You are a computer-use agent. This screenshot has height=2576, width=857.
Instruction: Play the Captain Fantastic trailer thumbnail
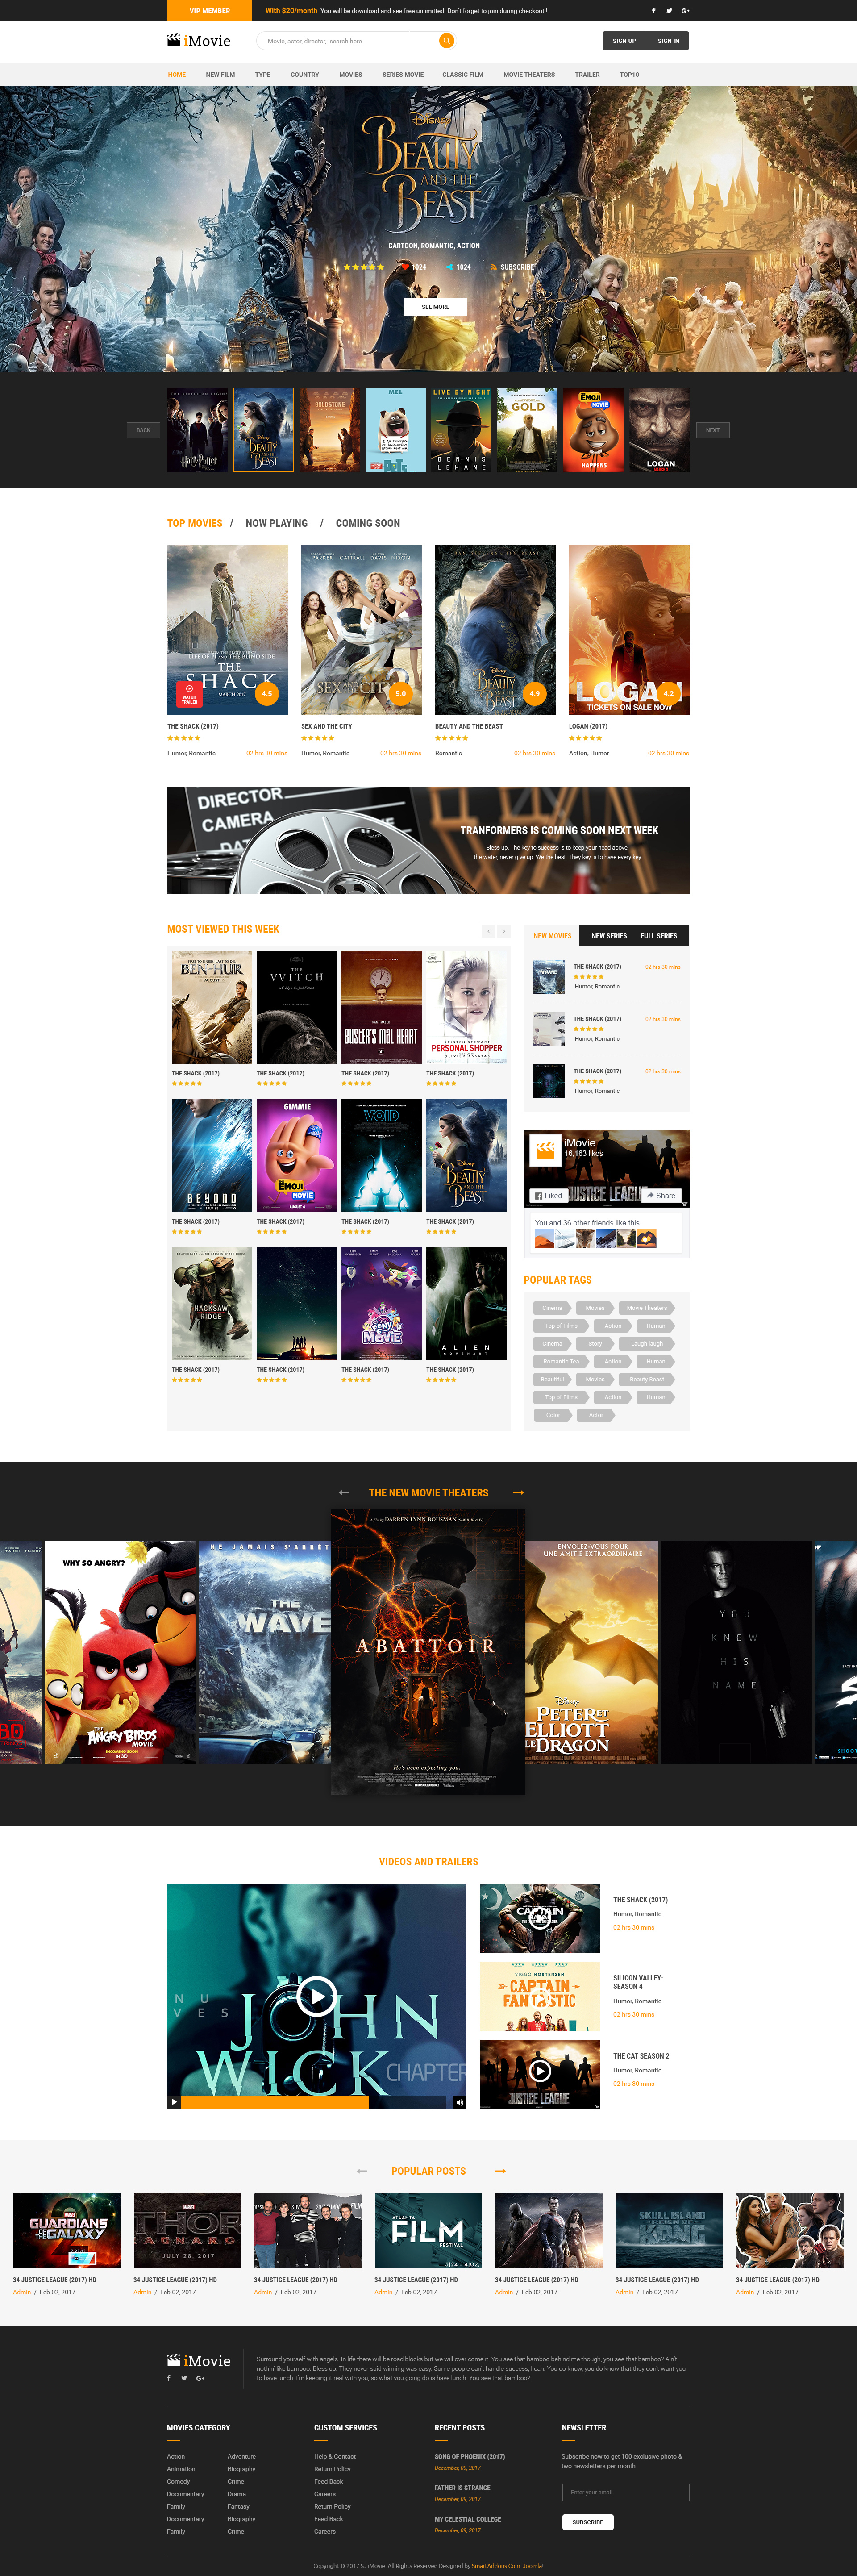pyautogui.click(x=539, y=1996)
